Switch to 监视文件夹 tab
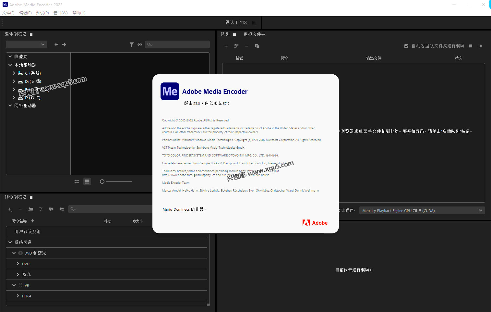The image size is (491, 312). [254, 34]
